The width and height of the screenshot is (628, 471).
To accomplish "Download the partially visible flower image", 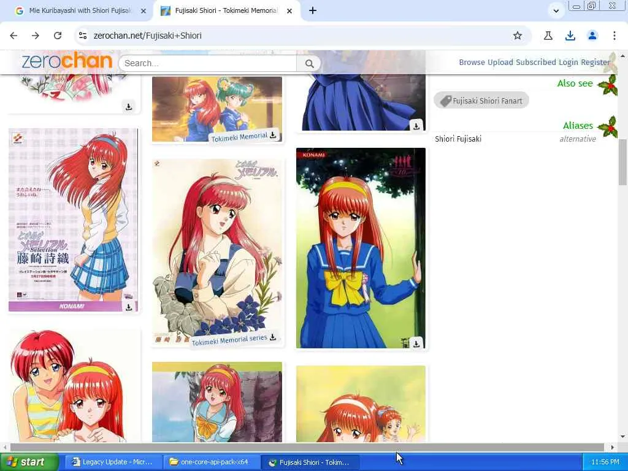I will coord(129,107).
